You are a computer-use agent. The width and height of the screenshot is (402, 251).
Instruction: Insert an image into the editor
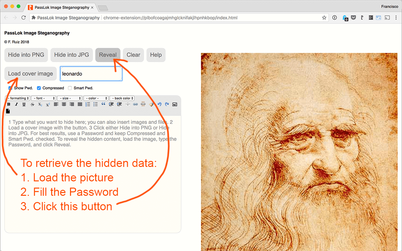[175, 104]
